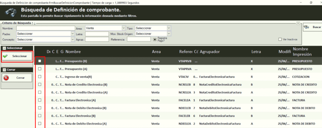Expand the Tipo dropdown
Screen dimensions: 322x128
point(169,28)
